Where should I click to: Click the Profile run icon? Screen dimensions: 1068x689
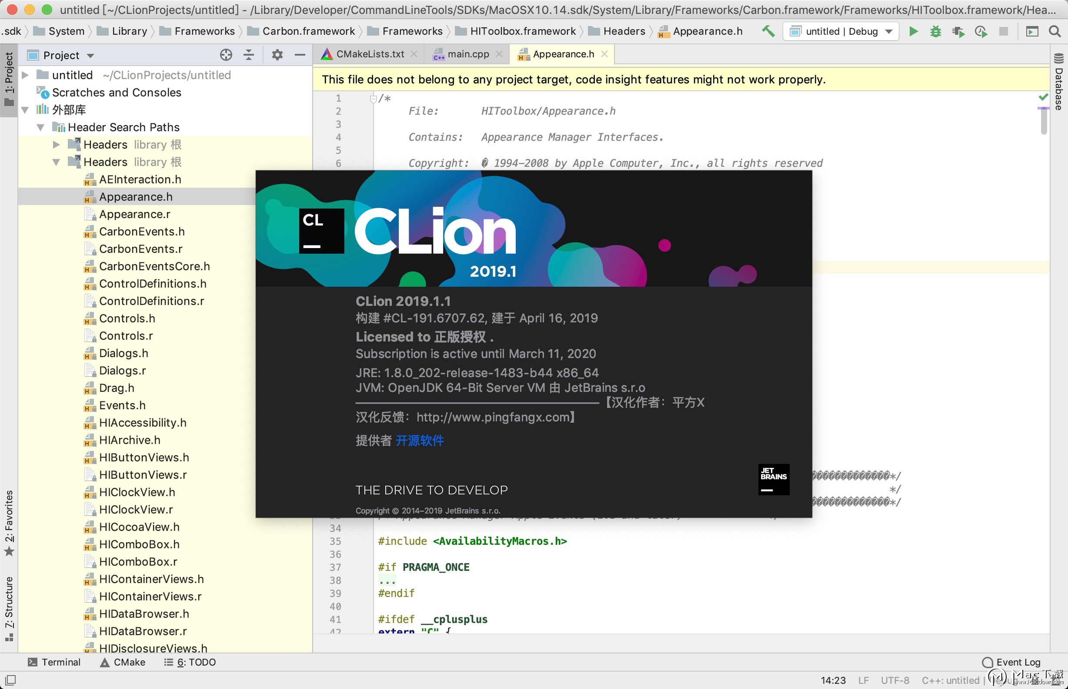pyautogui.click(x=981, y=31)
